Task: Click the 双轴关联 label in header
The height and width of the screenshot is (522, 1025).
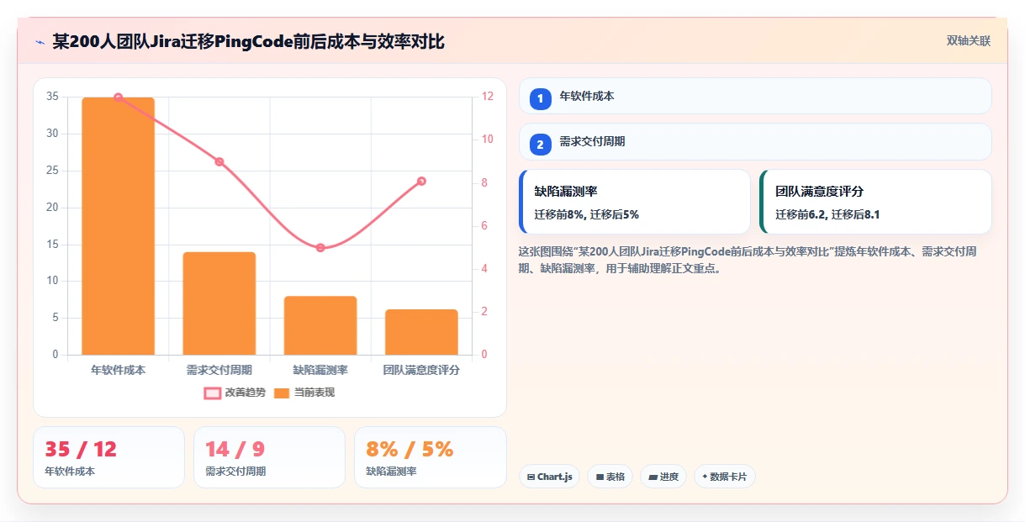Action: point(969,40)
